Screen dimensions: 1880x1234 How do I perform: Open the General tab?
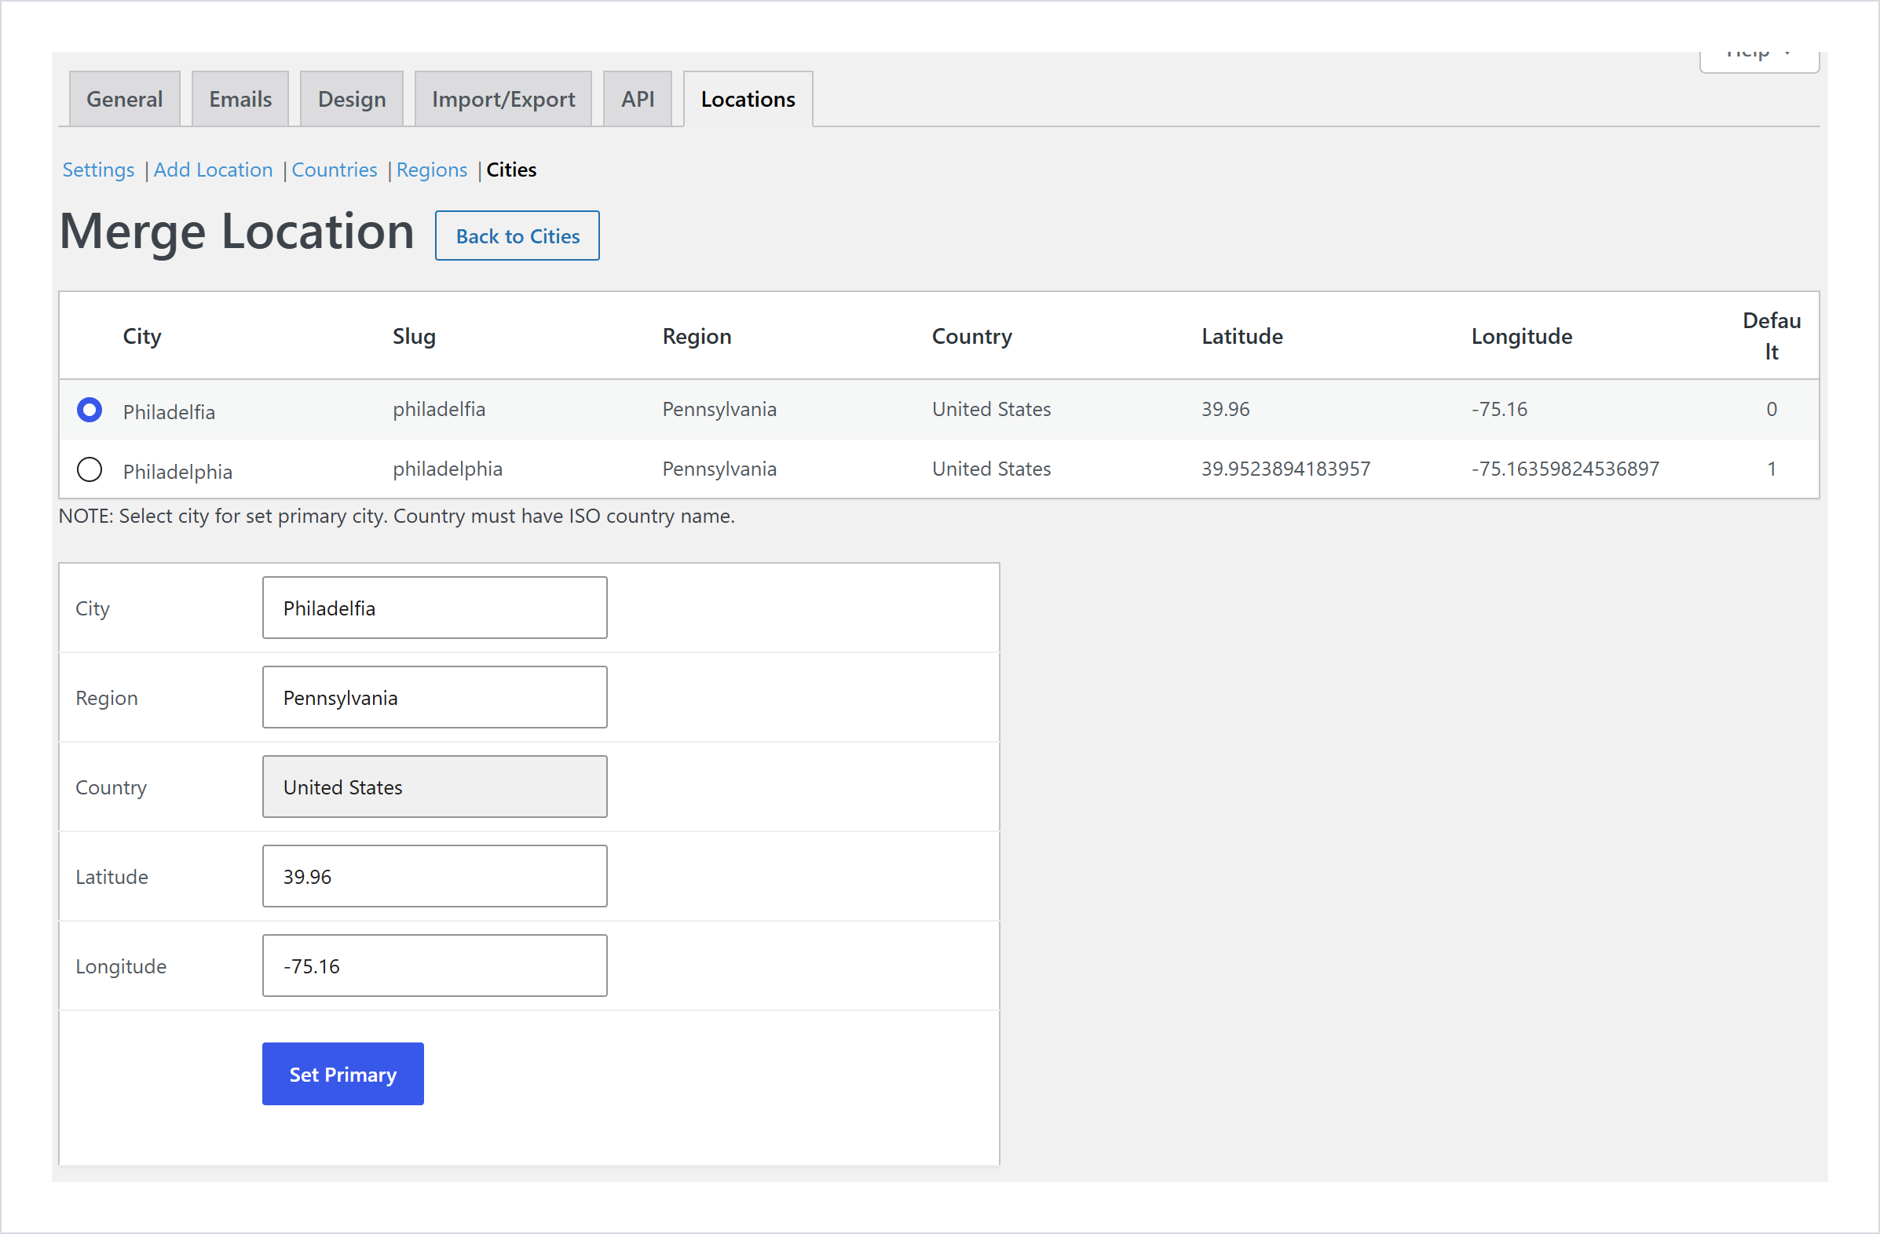coord(125,100)
